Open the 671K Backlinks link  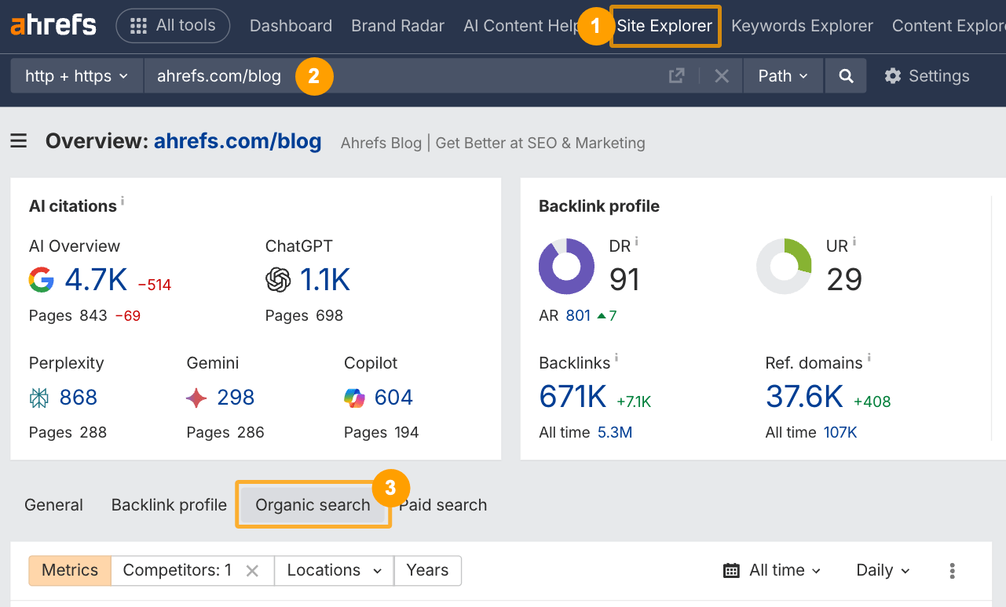(573, 397)
